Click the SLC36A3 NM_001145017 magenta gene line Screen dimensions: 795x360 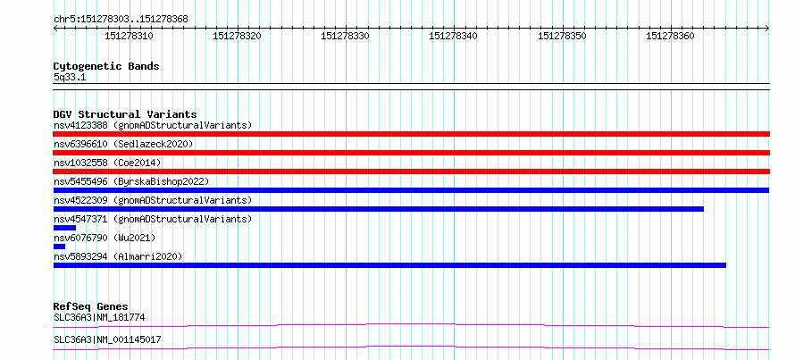click(x=411, y=347)
